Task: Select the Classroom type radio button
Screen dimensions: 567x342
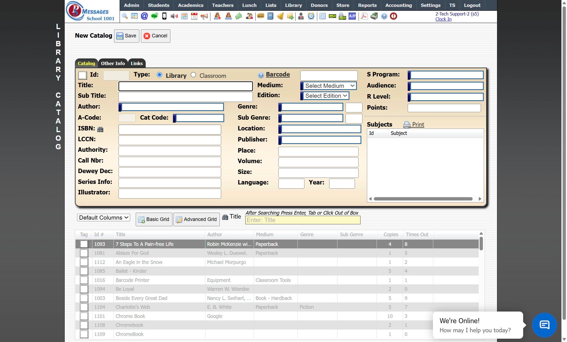Action: (x=193, y=75)
